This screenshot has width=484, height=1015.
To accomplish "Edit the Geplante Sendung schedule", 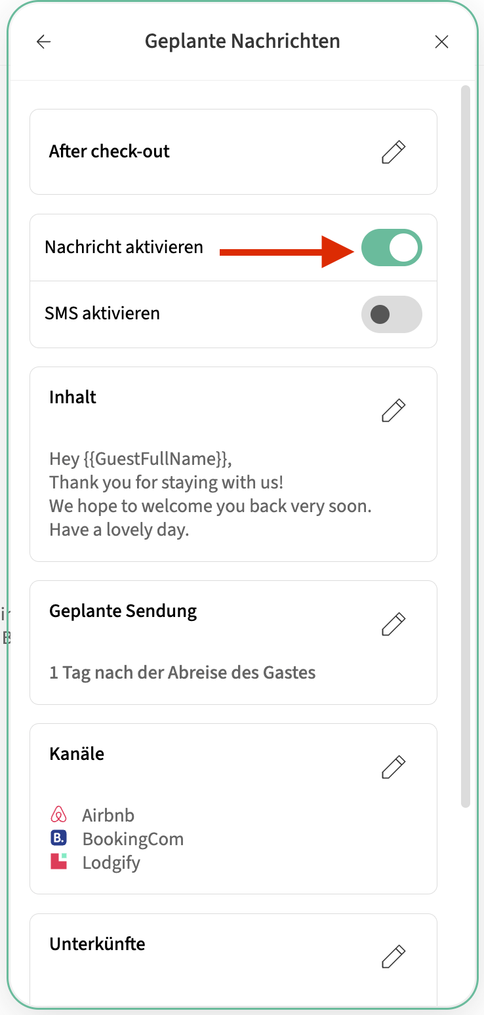I will pos(393,624).
